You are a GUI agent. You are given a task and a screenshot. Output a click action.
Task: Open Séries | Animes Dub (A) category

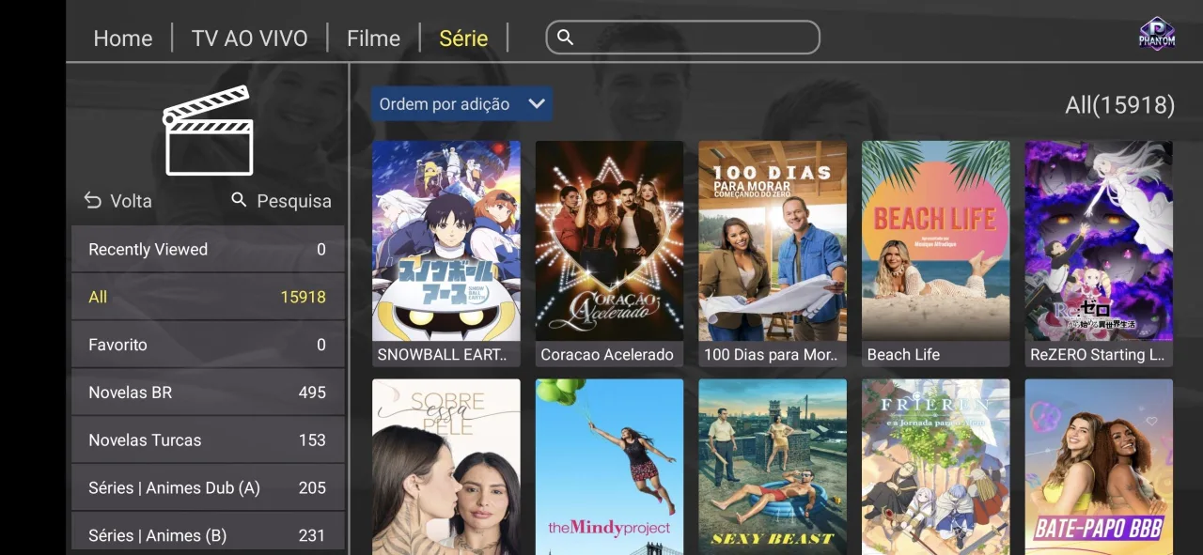click(x=208, y=487)
